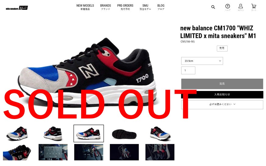Click the black 入荷お知らせ restock notice button

click(x=222, y=95)
